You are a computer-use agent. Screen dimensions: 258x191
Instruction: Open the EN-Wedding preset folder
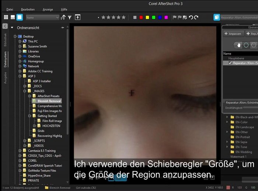click(x=244, y=152)
